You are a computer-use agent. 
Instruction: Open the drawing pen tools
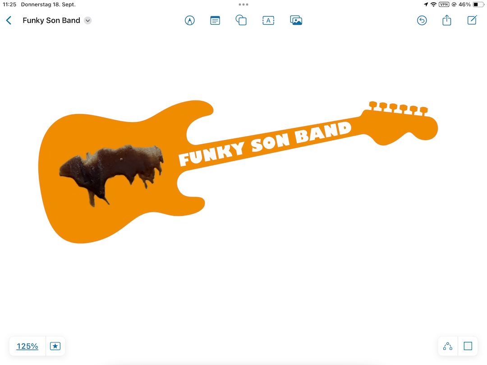click(190, 20)
